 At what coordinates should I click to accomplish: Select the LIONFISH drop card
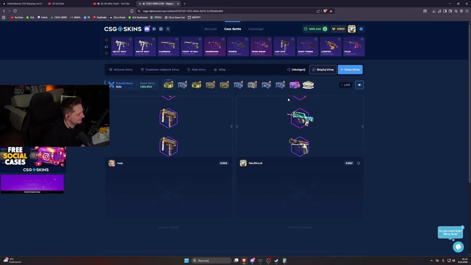(x=330, y=46)
